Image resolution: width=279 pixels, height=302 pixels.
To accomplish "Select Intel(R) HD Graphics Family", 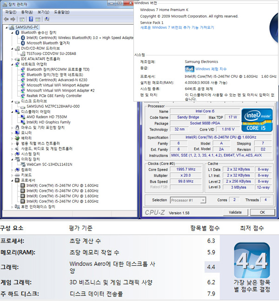I will pos(48,122).
